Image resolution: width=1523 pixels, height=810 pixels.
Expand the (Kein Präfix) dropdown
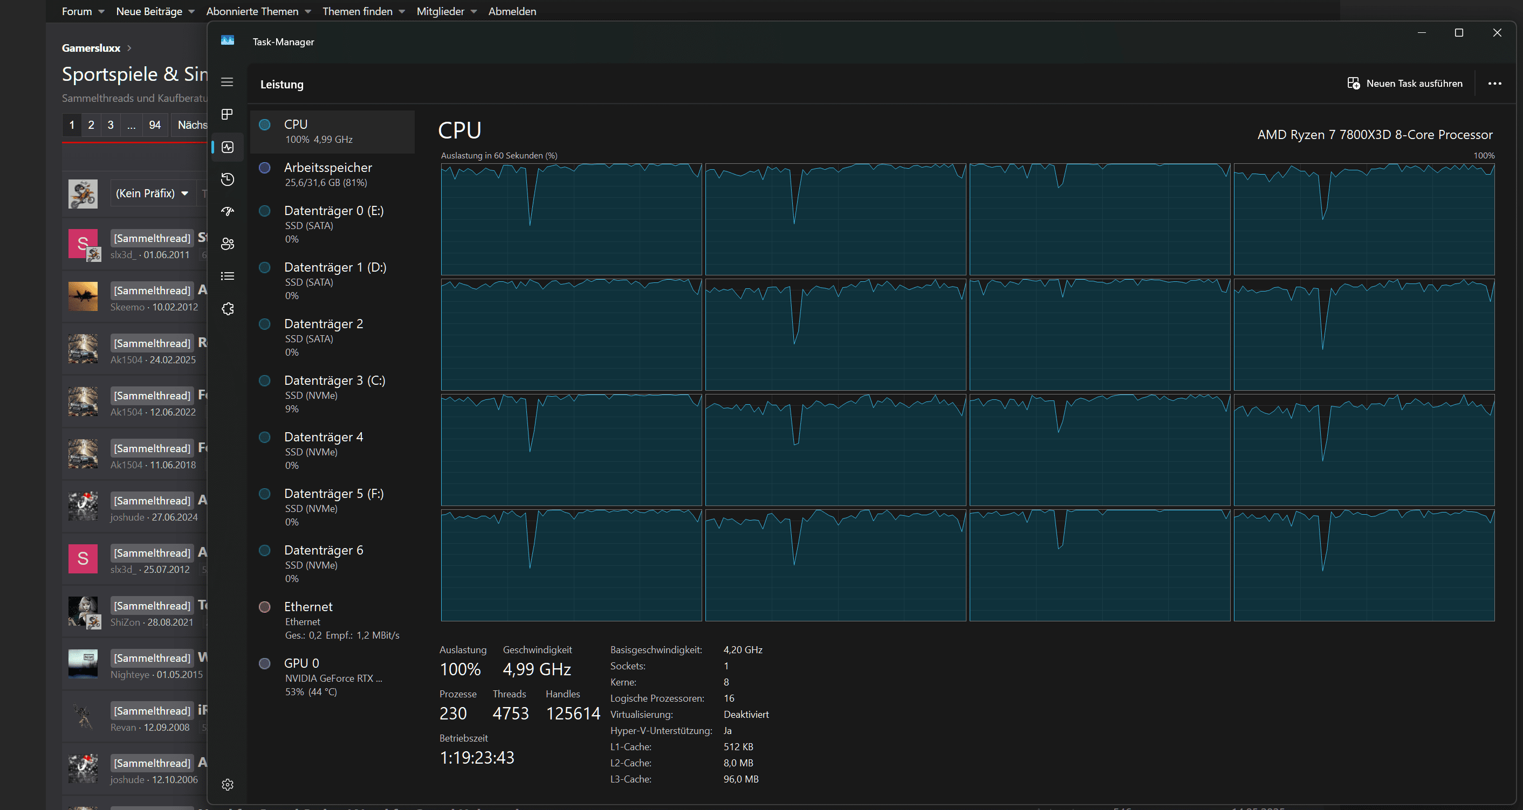coord(152,193)
